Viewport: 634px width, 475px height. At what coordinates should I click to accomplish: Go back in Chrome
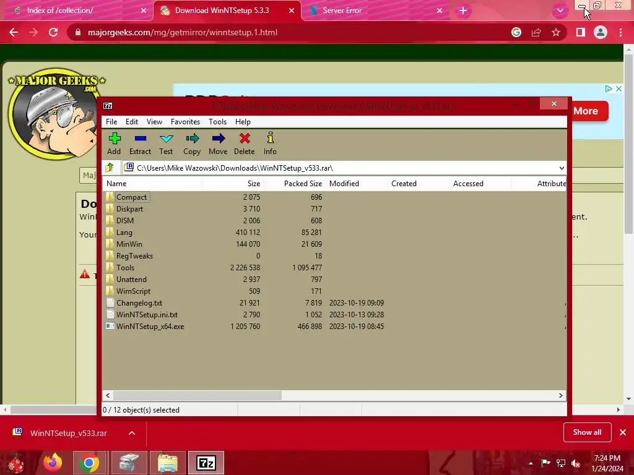(x=14, y=32)
